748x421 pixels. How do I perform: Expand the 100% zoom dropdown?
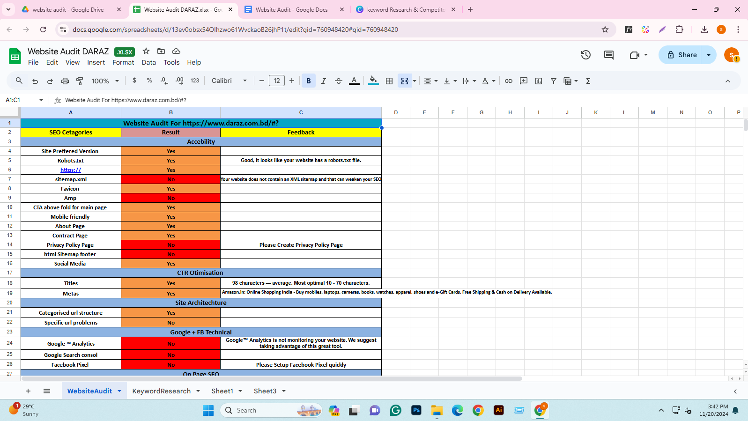pos(105,81)
